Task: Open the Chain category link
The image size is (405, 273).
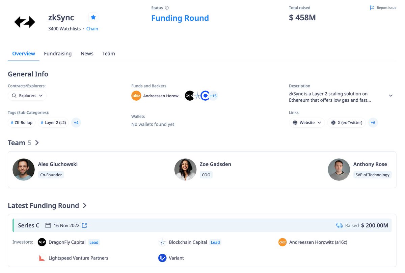Action: click(x=92, y=29)
